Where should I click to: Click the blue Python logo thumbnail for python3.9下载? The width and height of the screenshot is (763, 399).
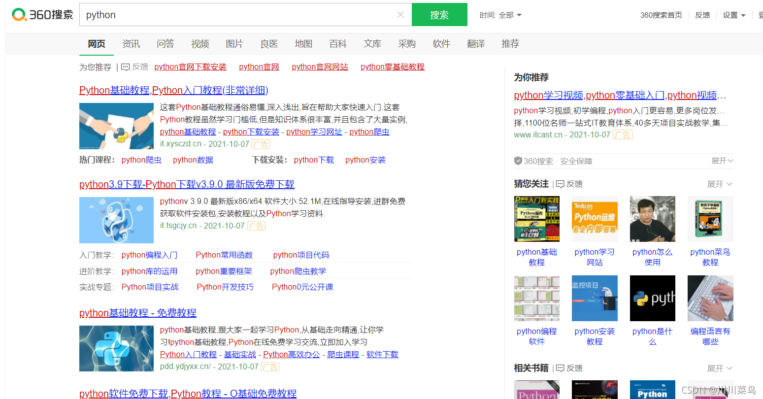pyautogui.click(x=116, y=220)
